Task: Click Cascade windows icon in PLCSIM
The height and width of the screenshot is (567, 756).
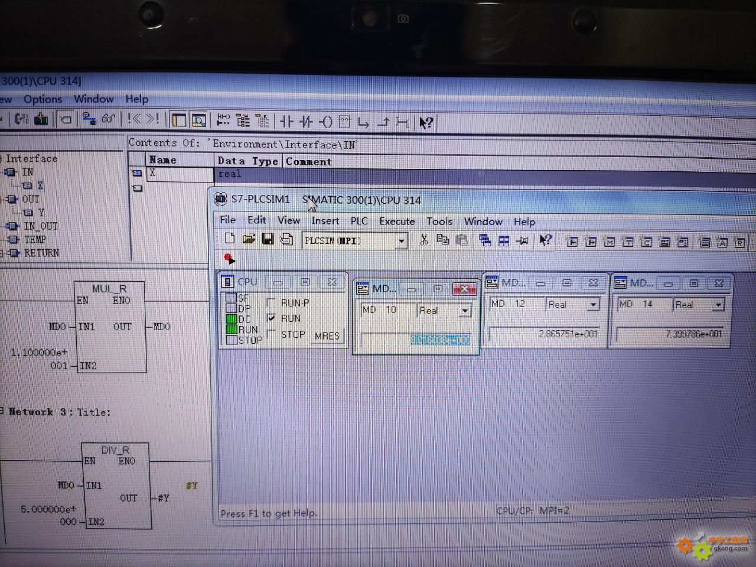Action: tap(485, 240)
